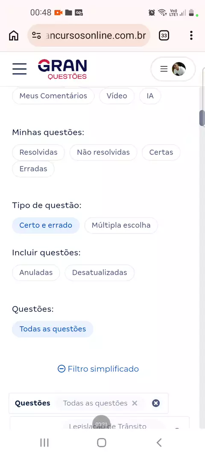Select the Meus Comentários filter chip

tap(53, 96)
